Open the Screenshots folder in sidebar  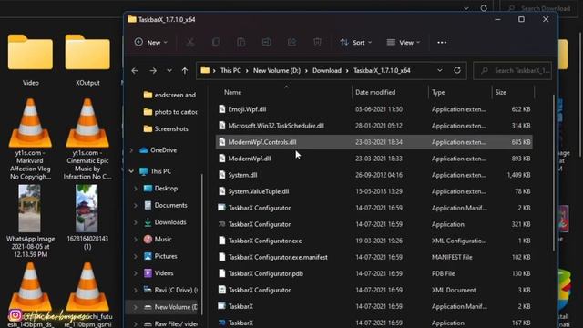pos(166,129)
